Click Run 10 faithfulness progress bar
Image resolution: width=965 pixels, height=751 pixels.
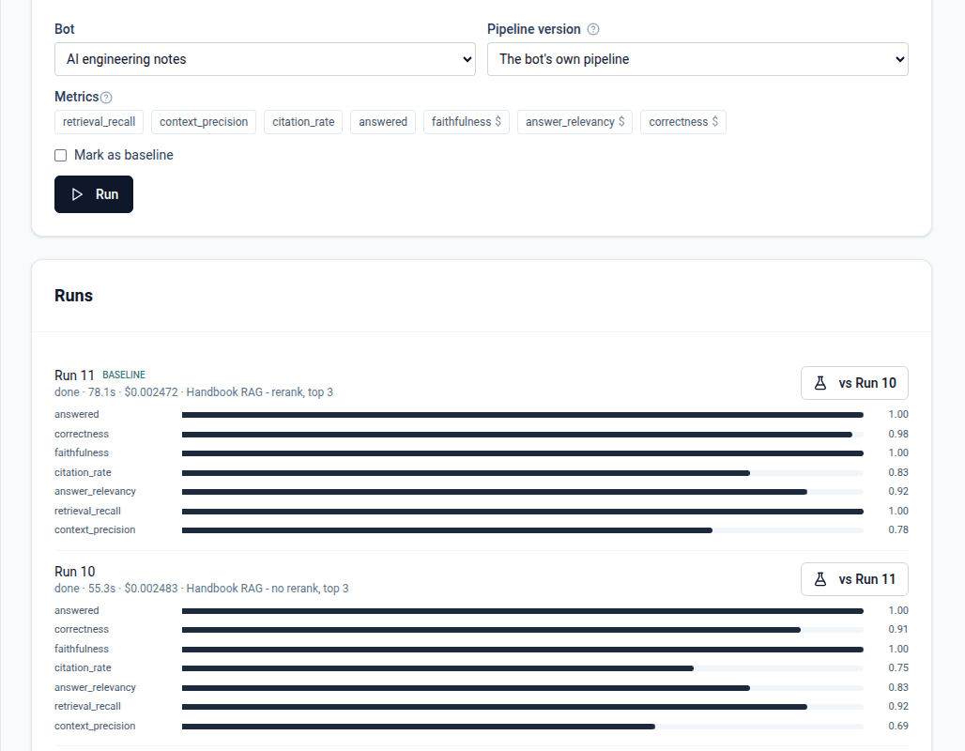coord(523,650)
